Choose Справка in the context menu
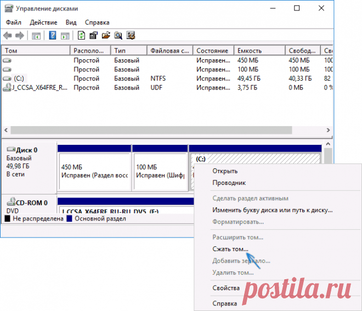 (225, 304)
